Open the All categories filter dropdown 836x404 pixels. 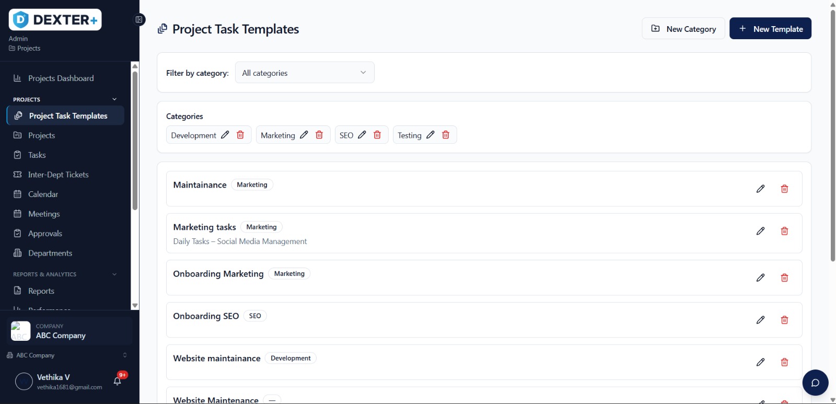tap(305, 73)
